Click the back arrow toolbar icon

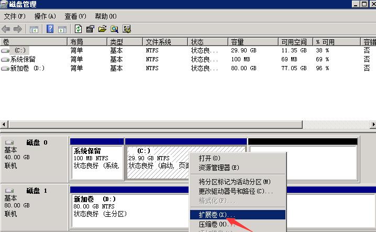point(6,29)
